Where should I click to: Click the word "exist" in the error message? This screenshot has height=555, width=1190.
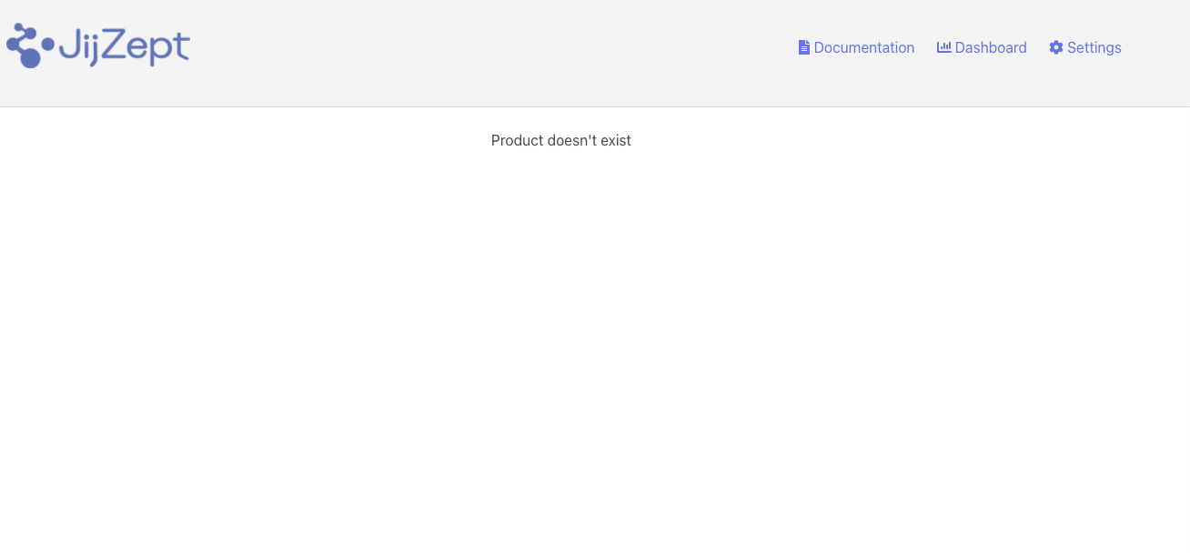pos(616,140)
